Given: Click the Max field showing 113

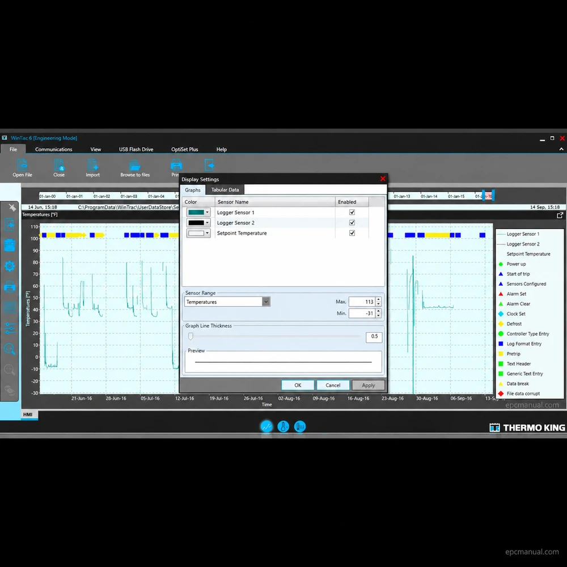Looking at the screenshot, I should 362,302.
